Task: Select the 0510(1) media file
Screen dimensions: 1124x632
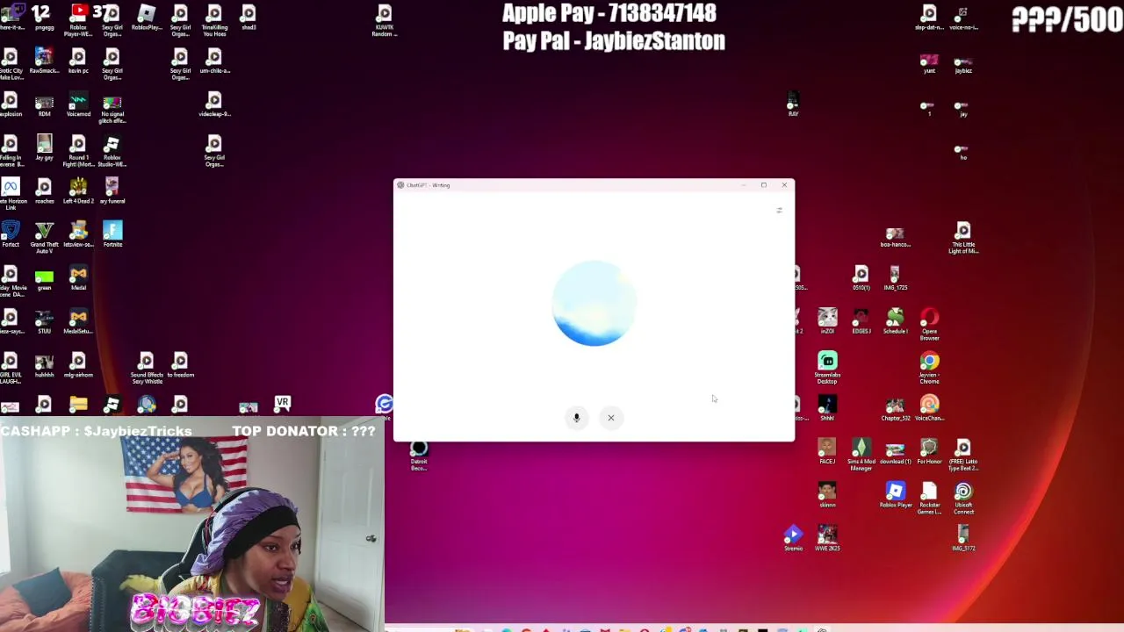Action: click(861, 277)
